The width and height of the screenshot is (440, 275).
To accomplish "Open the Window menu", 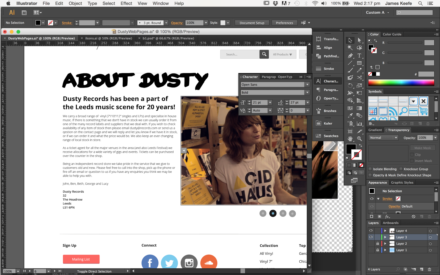I will [161, 3].
